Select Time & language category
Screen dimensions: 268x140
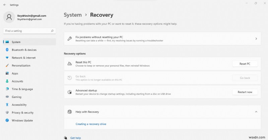[x=29, y=89]
